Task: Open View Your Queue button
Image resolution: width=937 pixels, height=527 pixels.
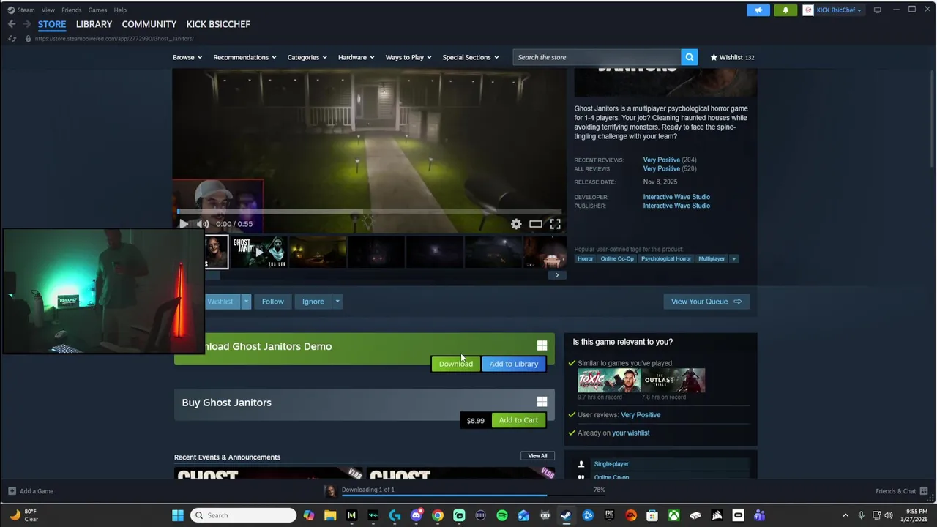Action: point(706,302)
